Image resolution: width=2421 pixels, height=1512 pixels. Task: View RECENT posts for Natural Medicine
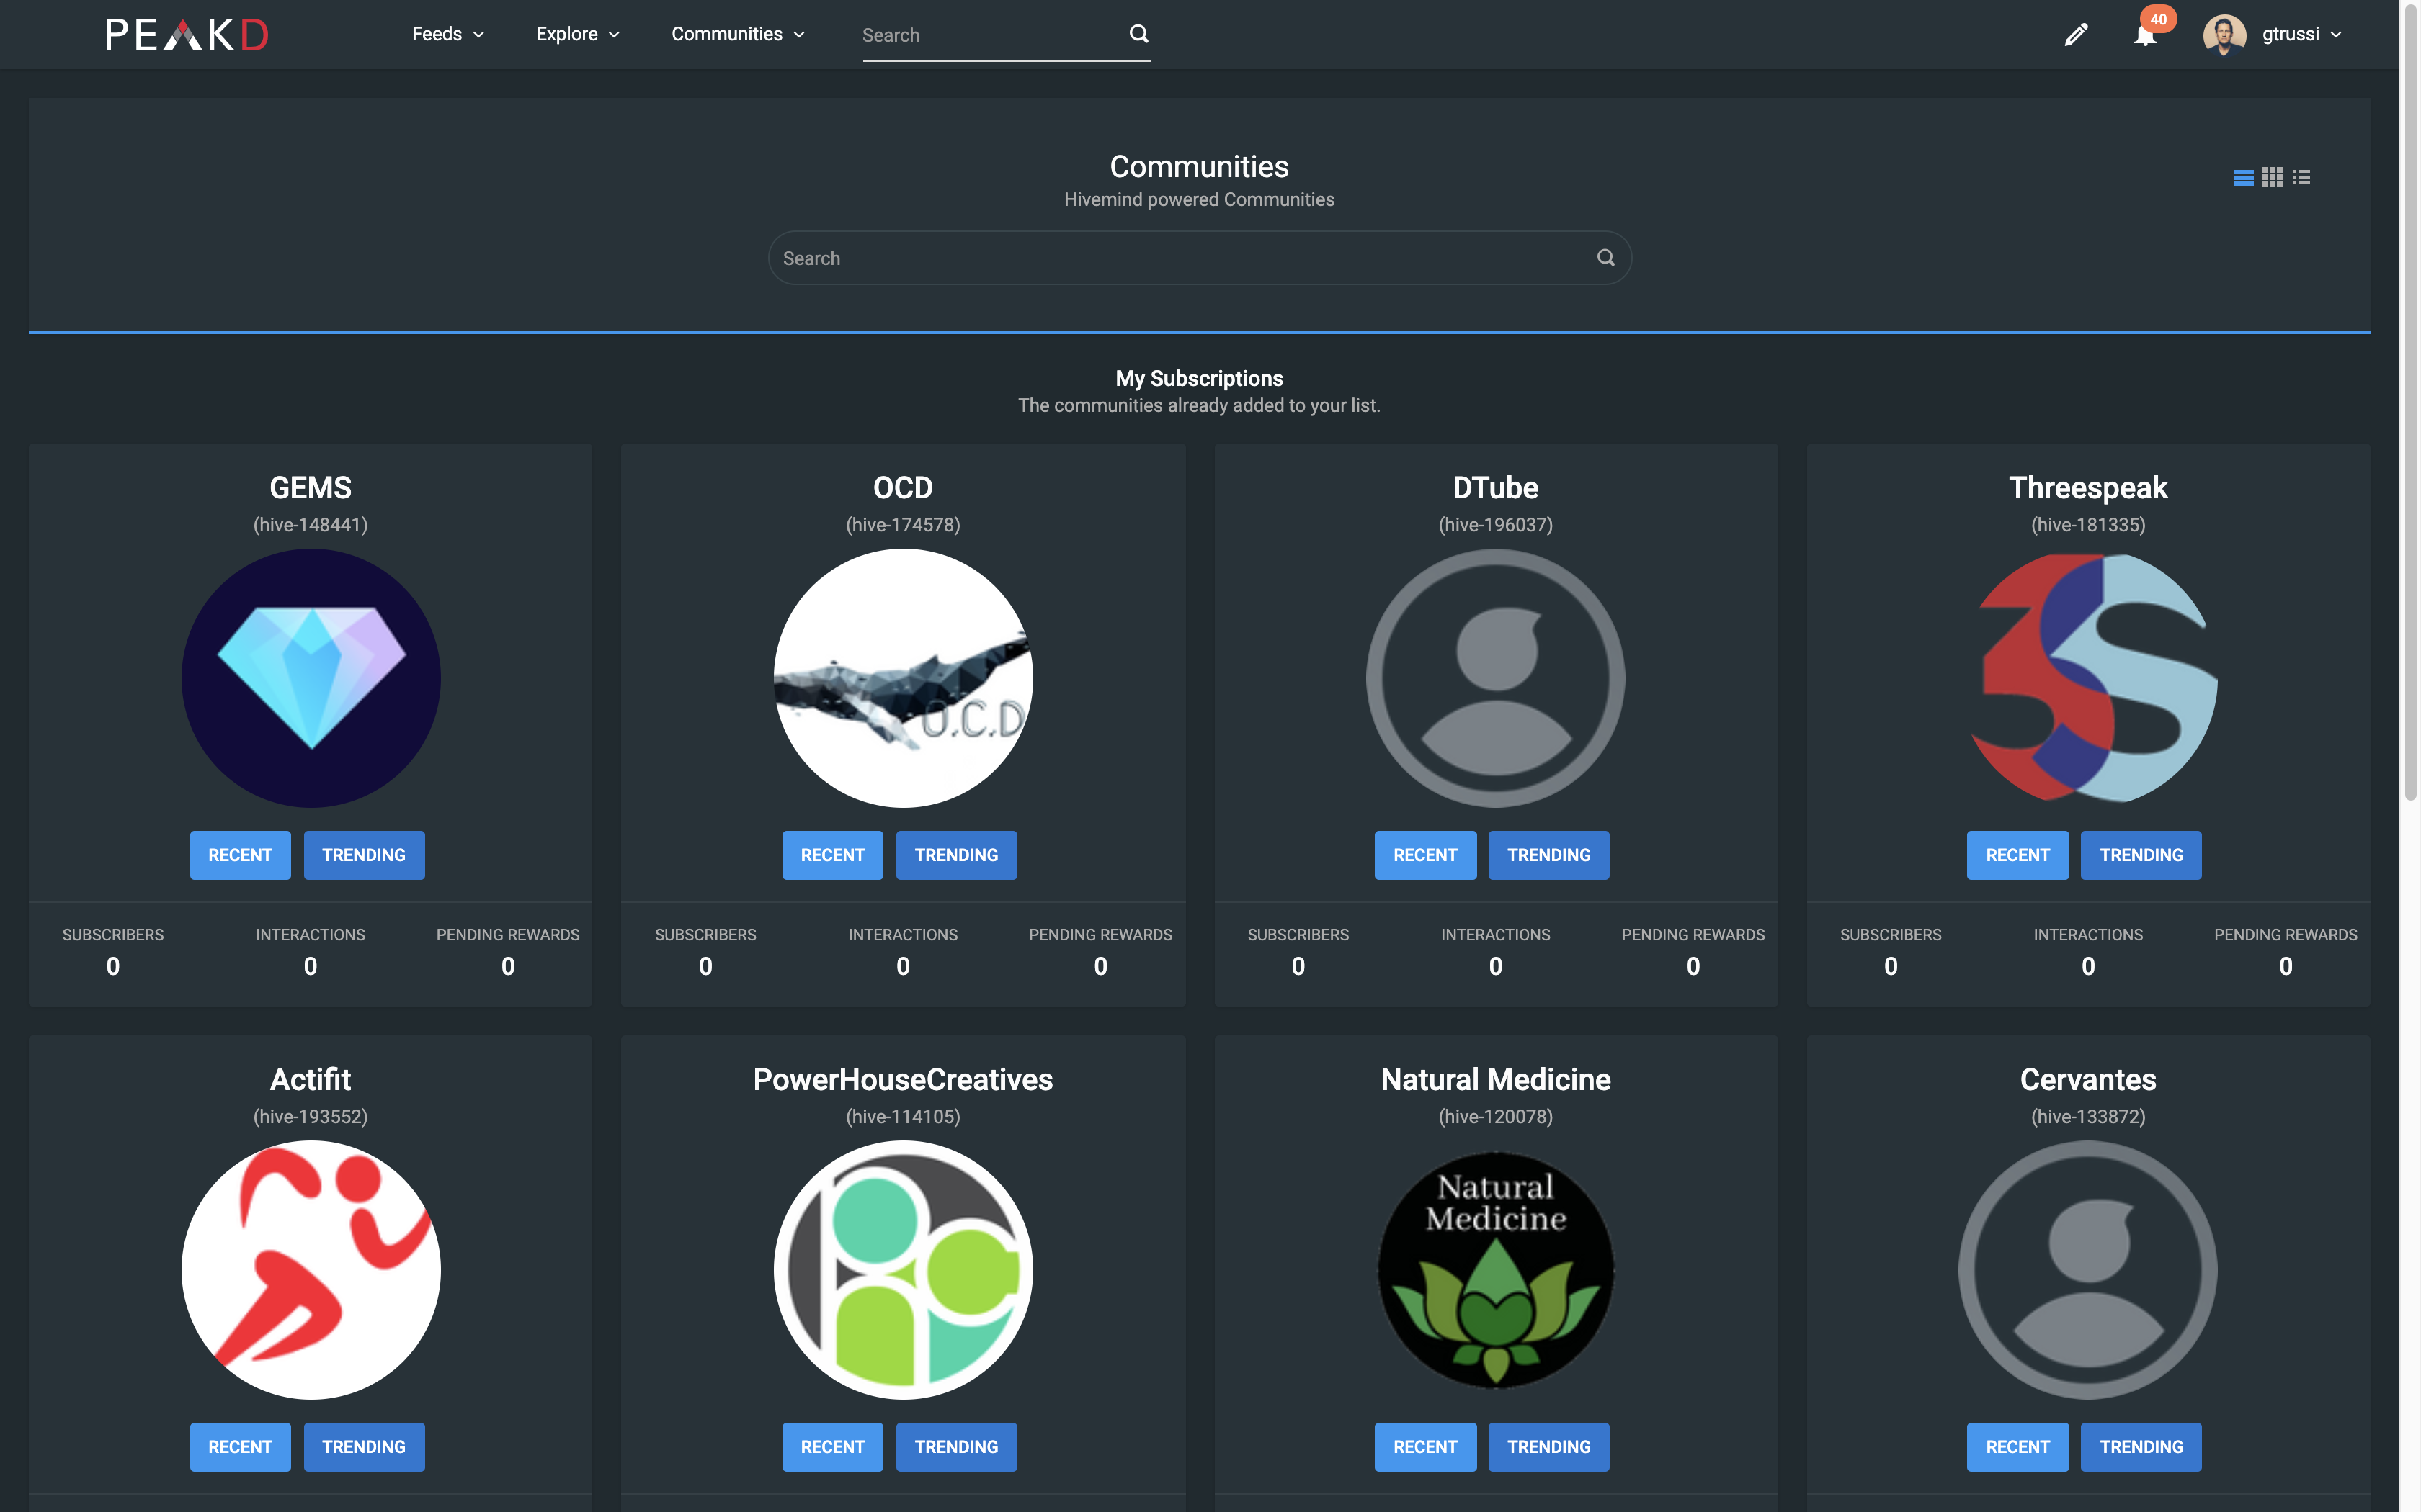click(x=1426, y=1447)
